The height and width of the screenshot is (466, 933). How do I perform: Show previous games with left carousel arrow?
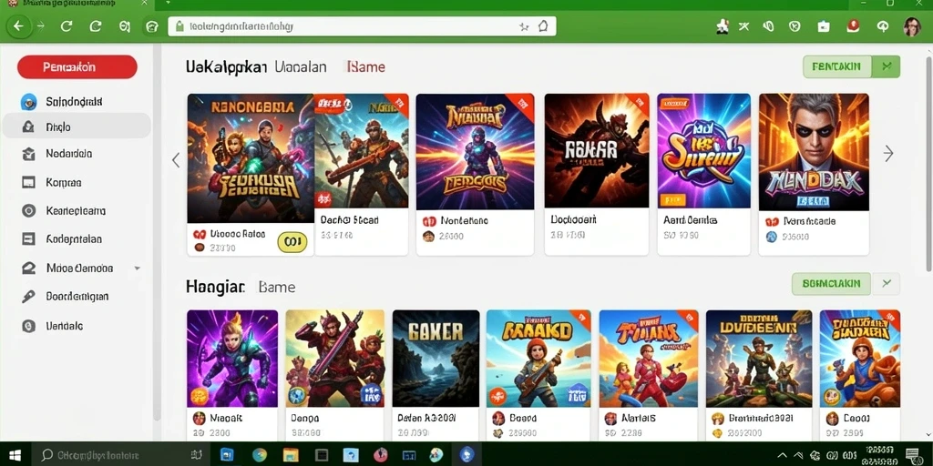point(176,160)
